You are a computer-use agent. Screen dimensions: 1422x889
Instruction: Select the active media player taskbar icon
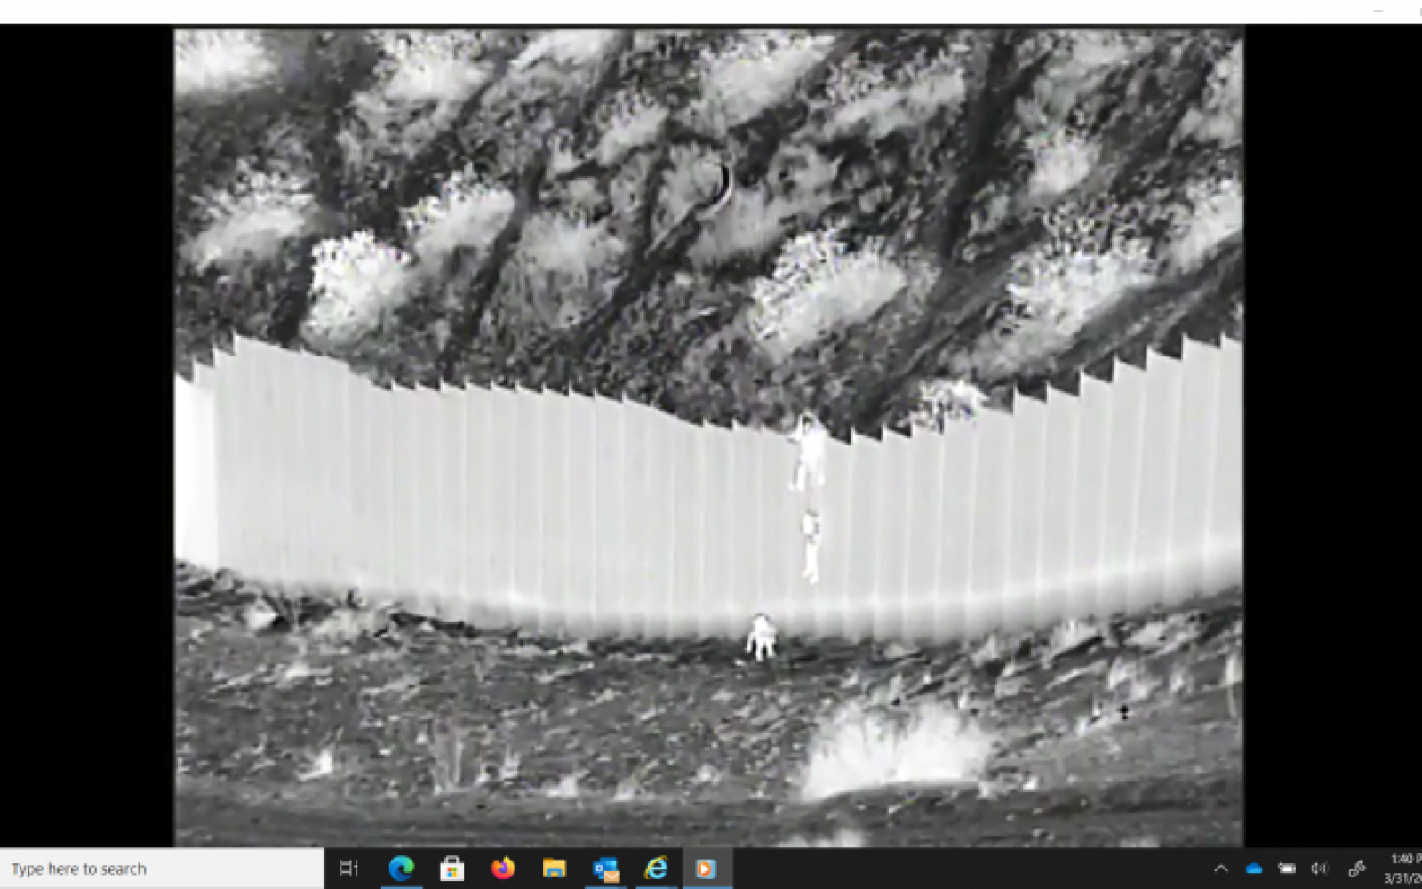(x=707, y=869)
